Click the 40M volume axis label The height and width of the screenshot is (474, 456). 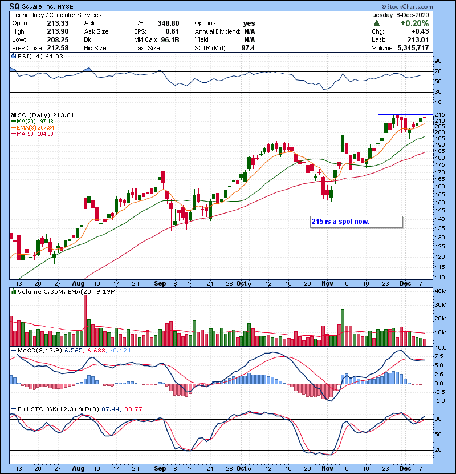pyautogui.click(x=441, y=291)
